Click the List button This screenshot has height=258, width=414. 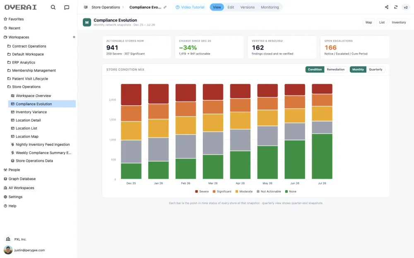382,22
